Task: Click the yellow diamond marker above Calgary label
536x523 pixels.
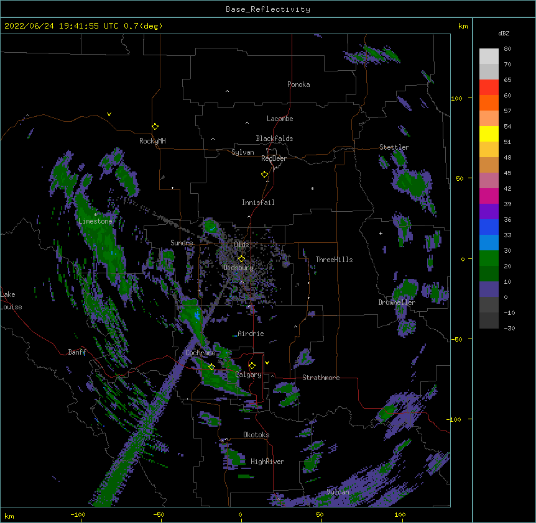Action: coord(252,366)
